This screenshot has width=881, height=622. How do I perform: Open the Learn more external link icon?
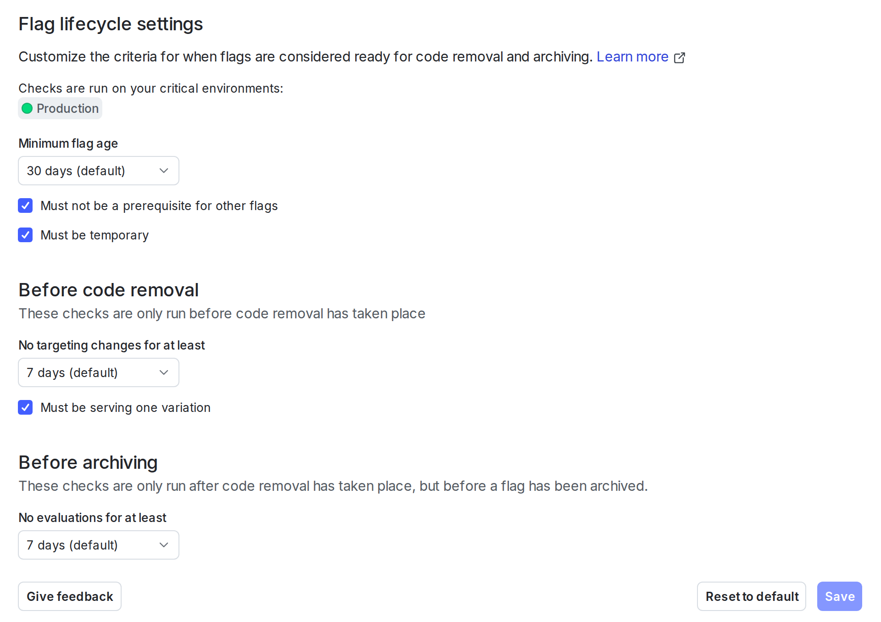tap(680, 57)
